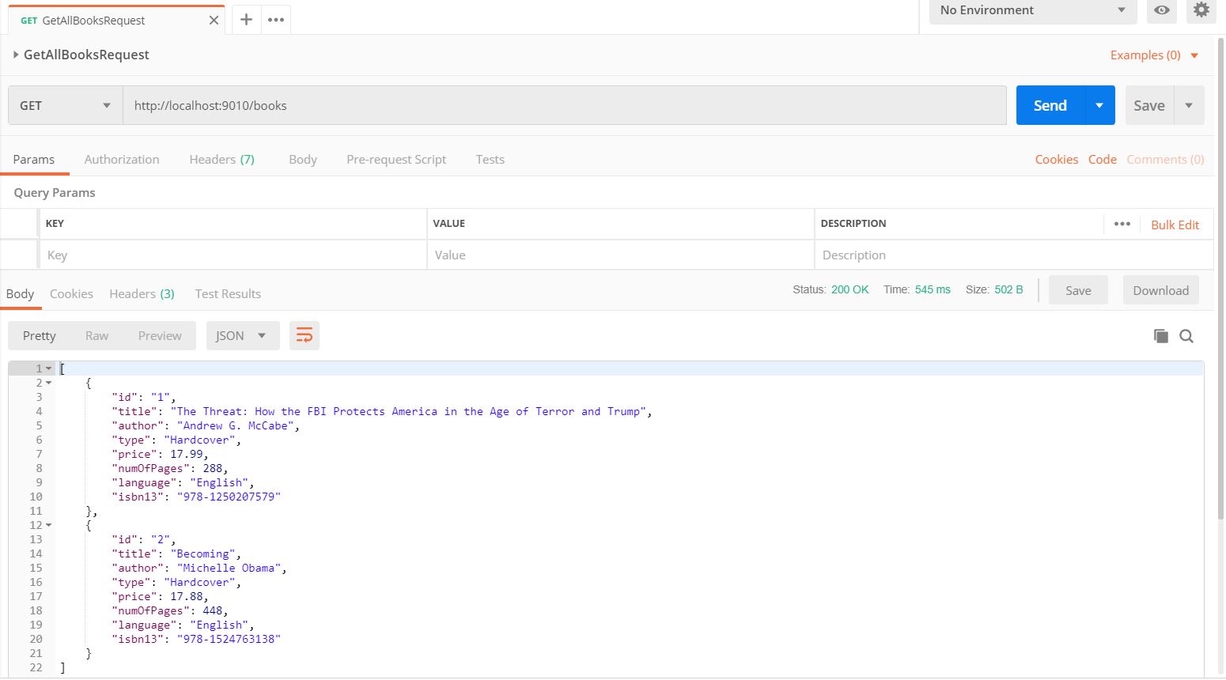This screenshot has height=680, width=1226.
Task: Click the environment quick look eye icon
Action: (x=1161, y=10)
